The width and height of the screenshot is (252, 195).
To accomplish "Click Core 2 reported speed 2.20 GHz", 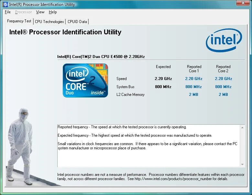I will [224, 79].
